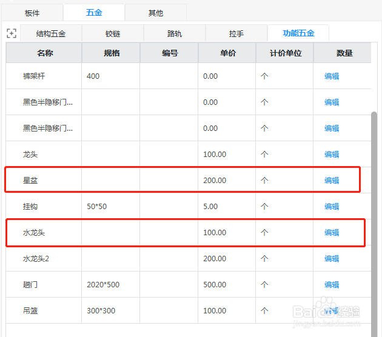Click the 名称 column header

click(44, 53)
